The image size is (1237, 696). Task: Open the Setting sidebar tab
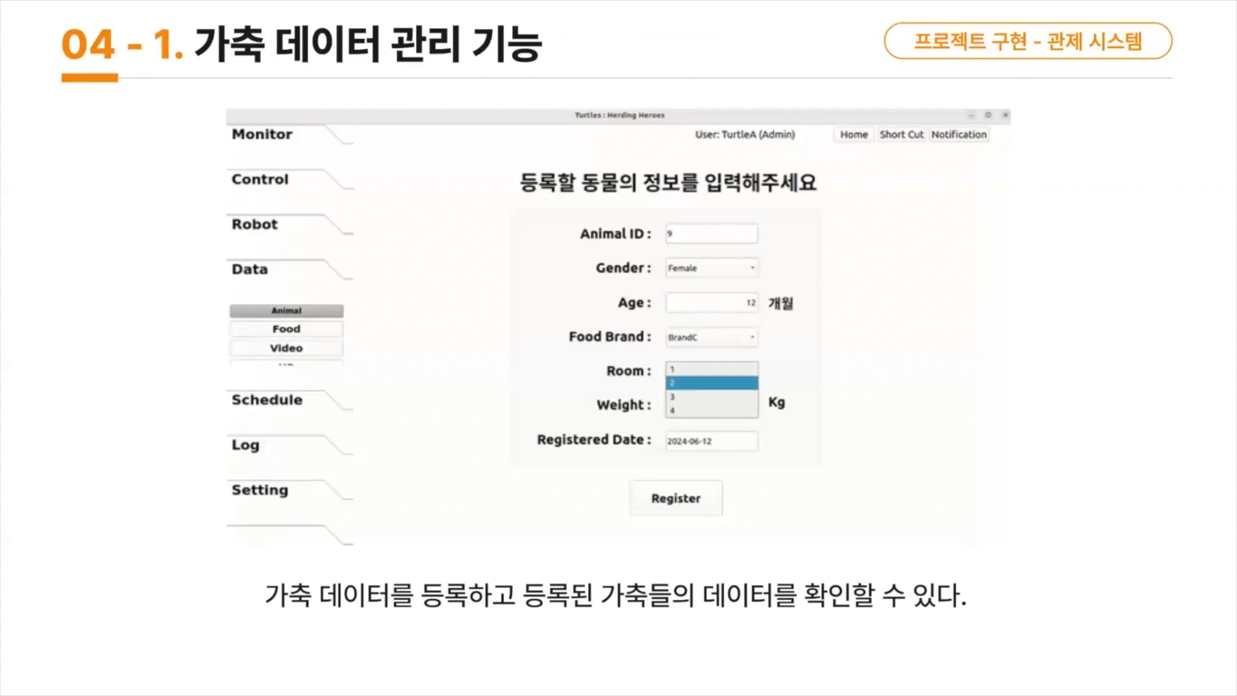point(260,490)
